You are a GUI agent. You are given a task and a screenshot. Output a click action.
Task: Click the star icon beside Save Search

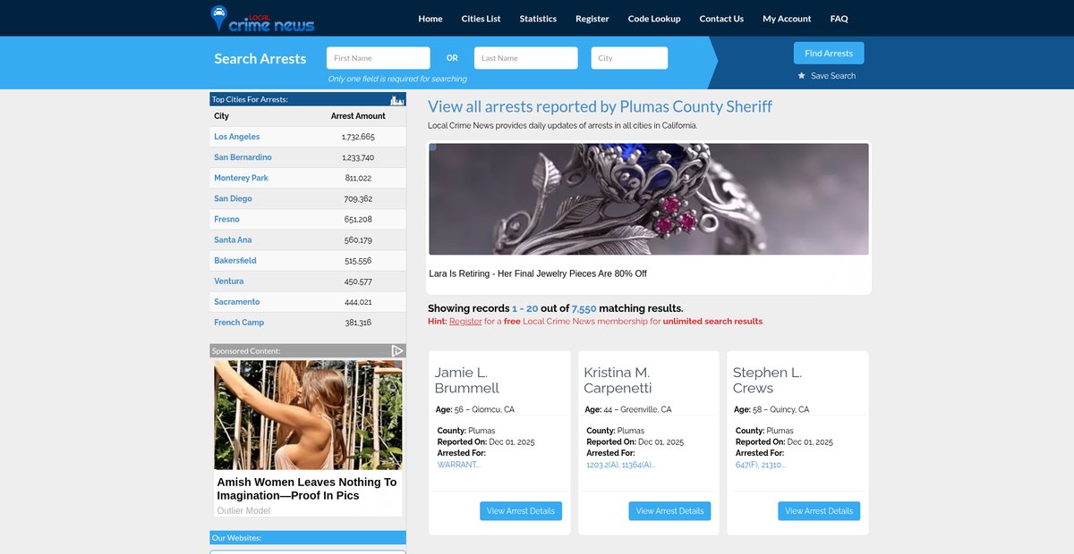click(x=802, y=76)
